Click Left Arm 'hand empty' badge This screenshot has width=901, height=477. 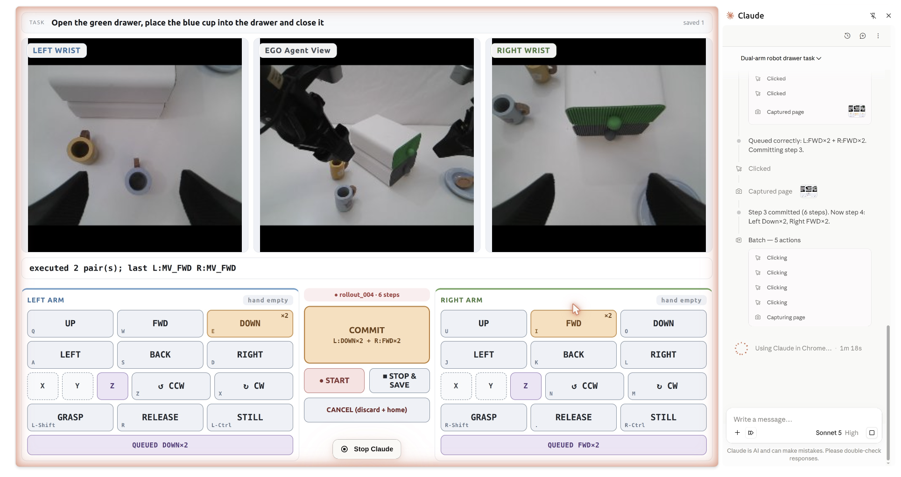pos(268,300)
